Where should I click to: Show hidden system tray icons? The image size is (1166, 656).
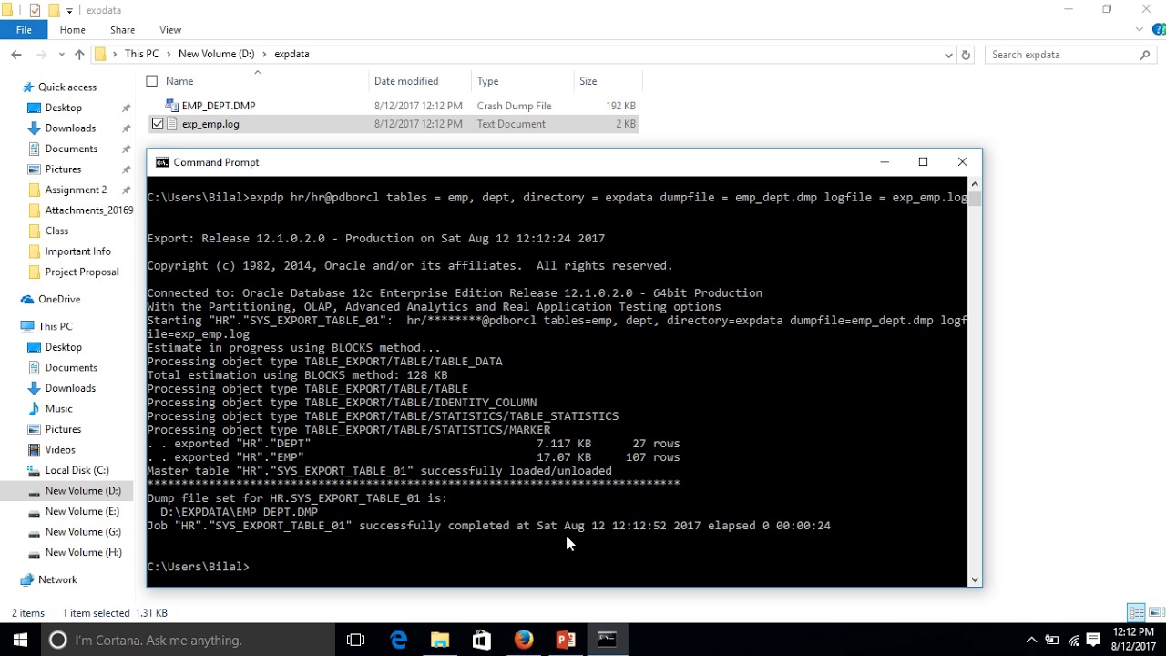[1031, 640]
